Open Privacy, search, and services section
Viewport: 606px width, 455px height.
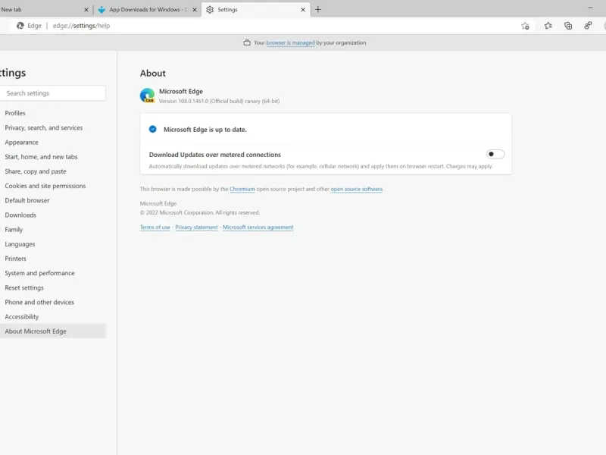(44, 127)
